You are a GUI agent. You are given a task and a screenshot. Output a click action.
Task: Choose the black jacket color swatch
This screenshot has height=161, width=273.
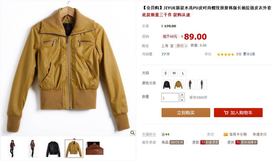[x=167, y=85]
